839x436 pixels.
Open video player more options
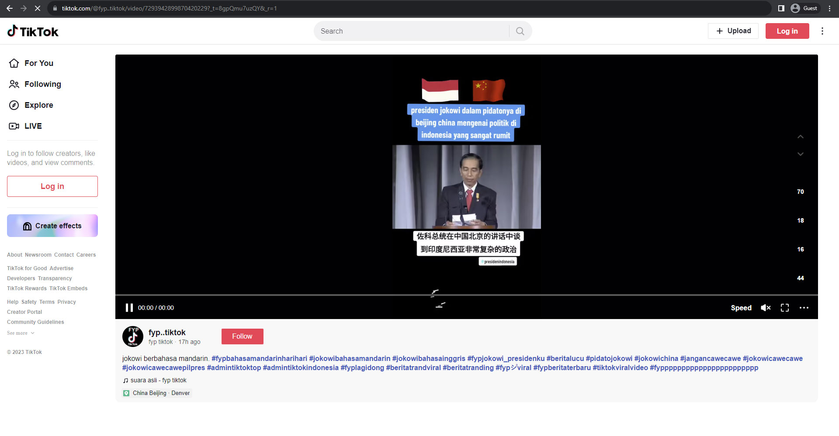pyautogui.click(x=804, y=308)
